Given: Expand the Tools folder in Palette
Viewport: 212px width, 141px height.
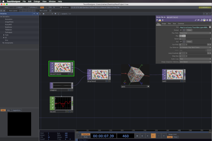Looking at the screenshot, I should point(4,35).
